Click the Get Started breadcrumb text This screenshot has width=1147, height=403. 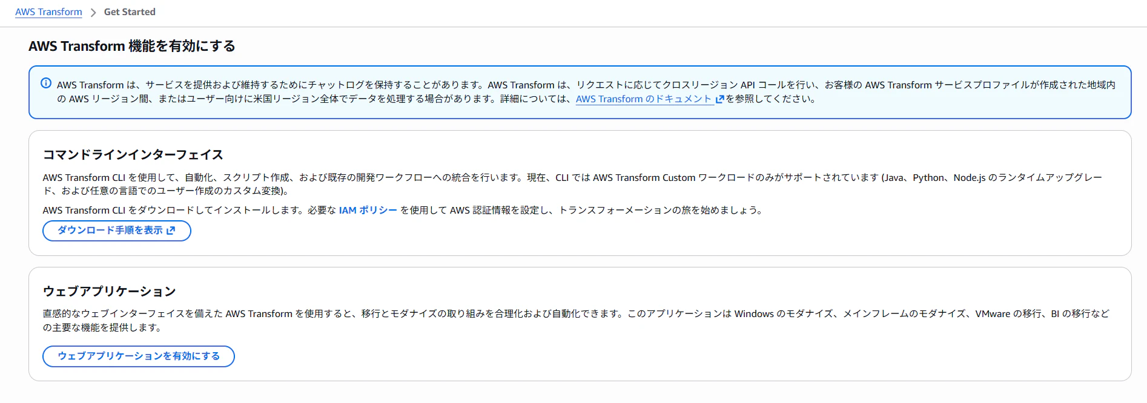[130, 12]
